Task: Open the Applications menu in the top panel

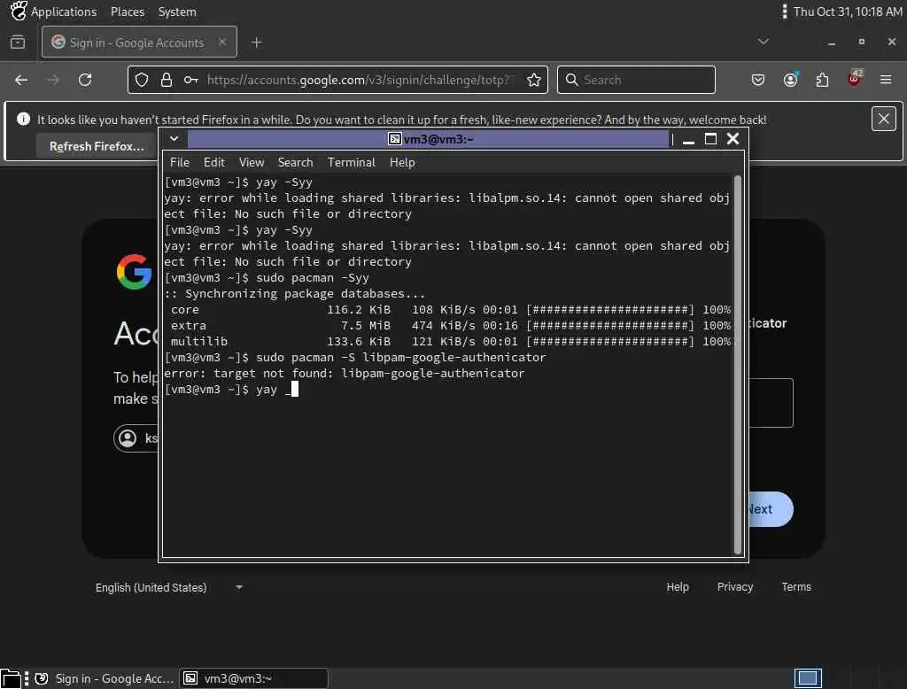Action: (54, 12)
